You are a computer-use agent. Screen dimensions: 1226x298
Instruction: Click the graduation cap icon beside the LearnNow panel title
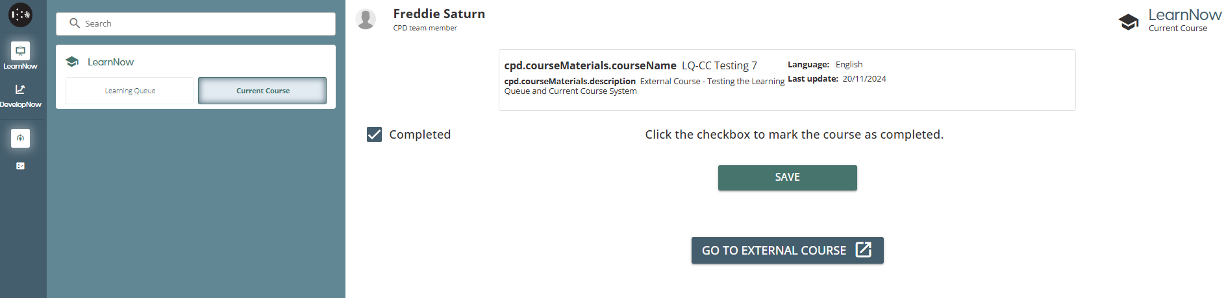[x=72, y=62]
